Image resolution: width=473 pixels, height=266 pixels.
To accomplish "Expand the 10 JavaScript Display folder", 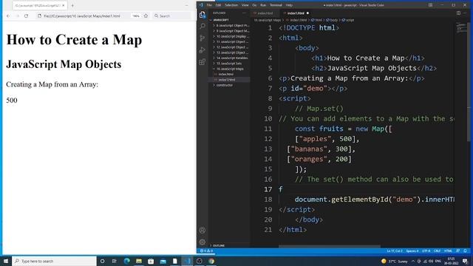I will 231,36.
